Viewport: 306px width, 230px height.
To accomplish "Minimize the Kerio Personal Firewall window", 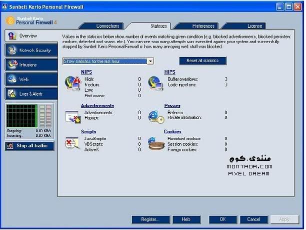I will click(280, 7).
